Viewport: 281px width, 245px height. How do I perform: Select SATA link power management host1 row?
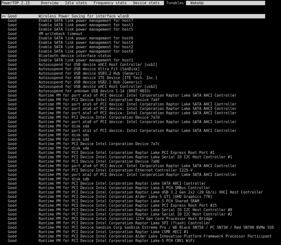[71, 60]
